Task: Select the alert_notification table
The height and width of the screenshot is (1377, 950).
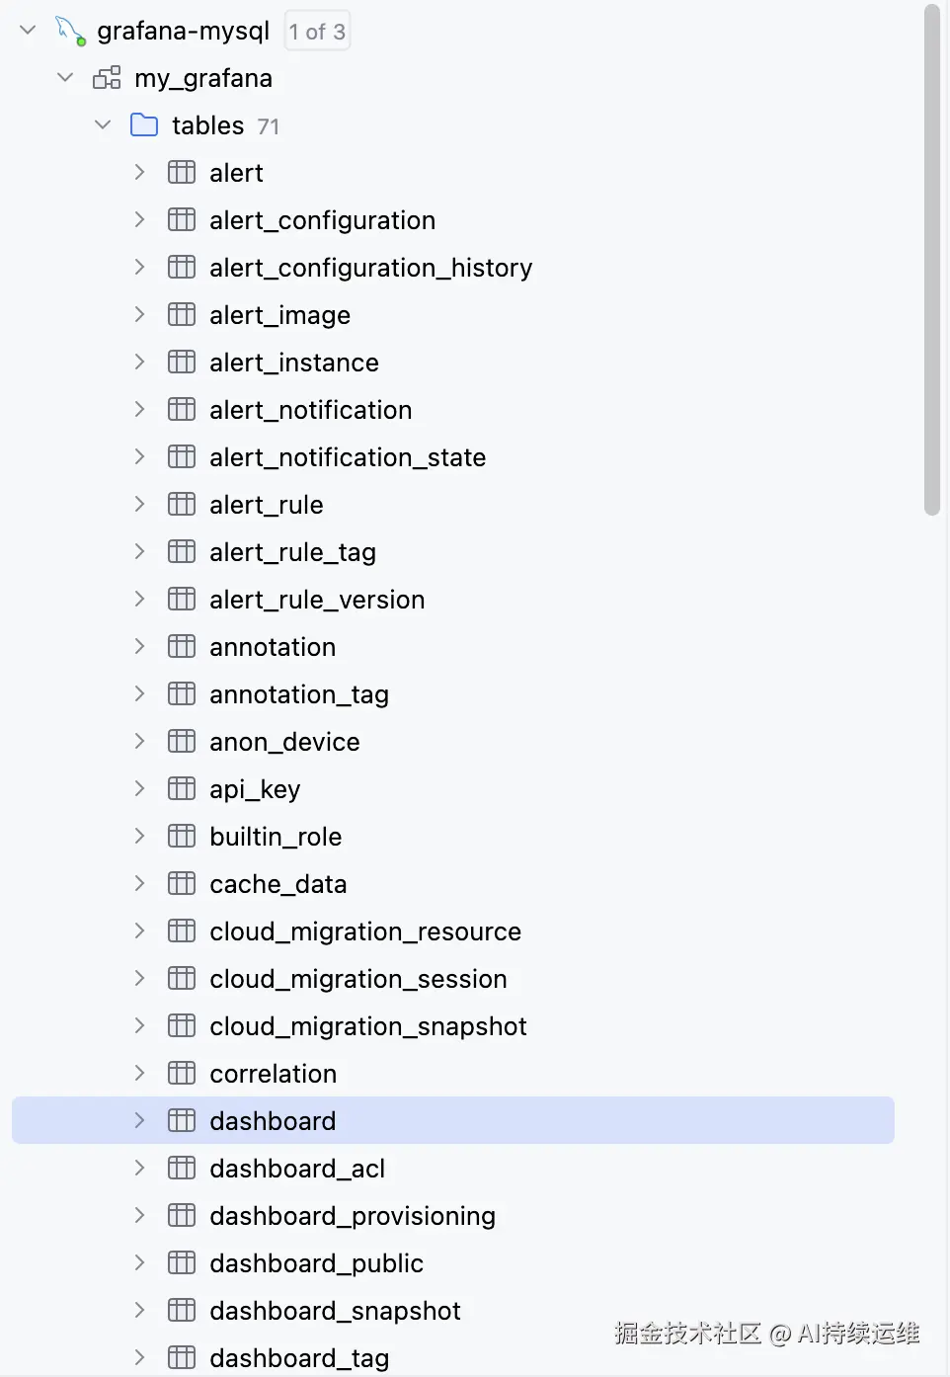Action: 310,409
